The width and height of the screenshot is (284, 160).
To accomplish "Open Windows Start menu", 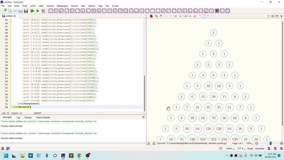I will click(x=6, y=156).
